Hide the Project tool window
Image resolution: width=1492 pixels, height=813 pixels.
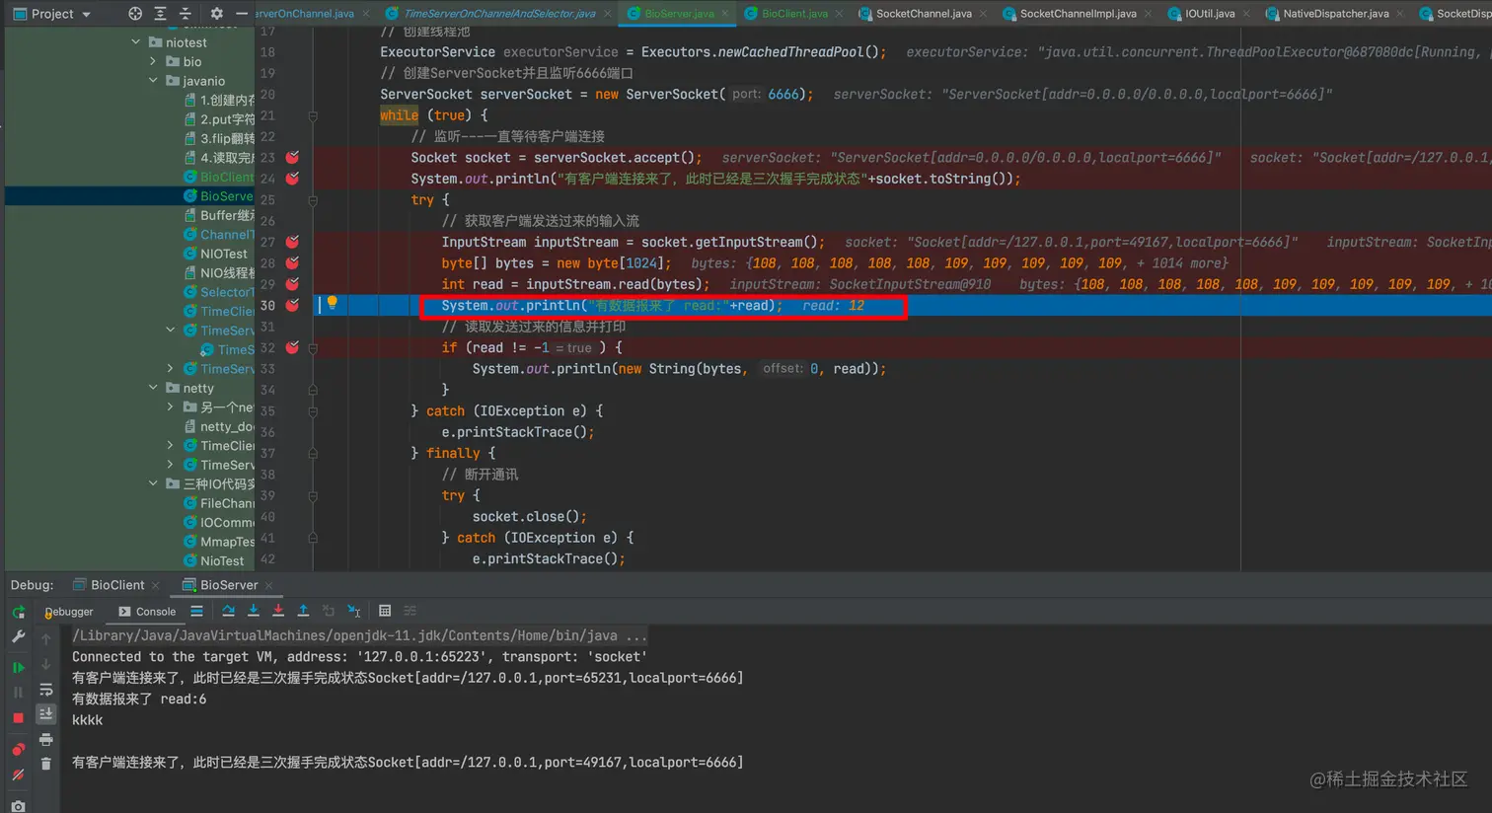pyautogui.click(x=242, y=14)
